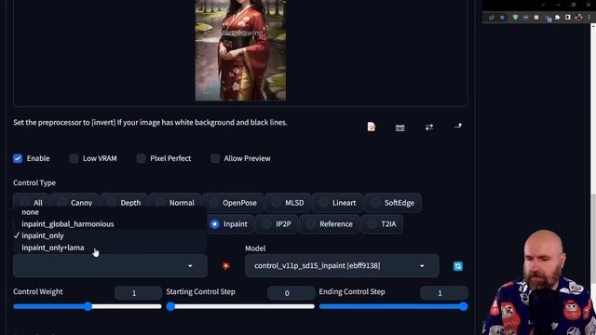Click the browser bookmark star icon
This screenshot has width=596, height=335.
click(x=502, y=18)
